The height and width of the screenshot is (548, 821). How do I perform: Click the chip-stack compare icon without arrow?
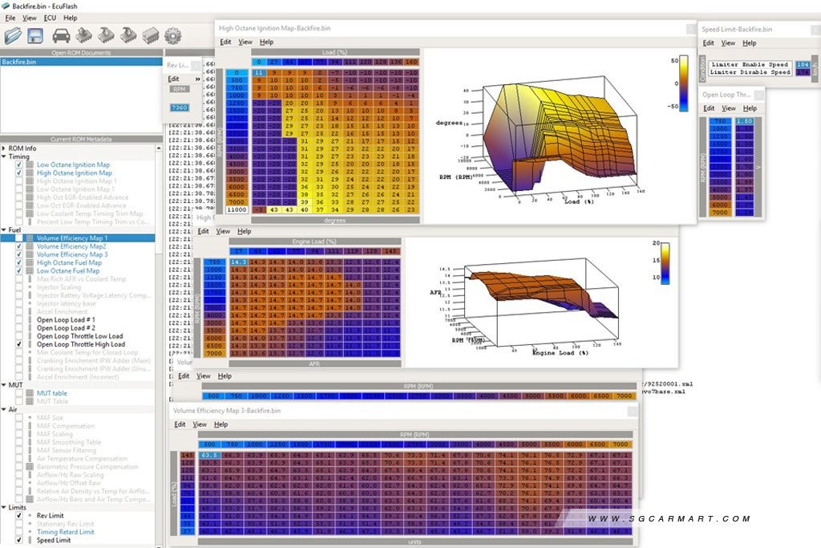151,35
